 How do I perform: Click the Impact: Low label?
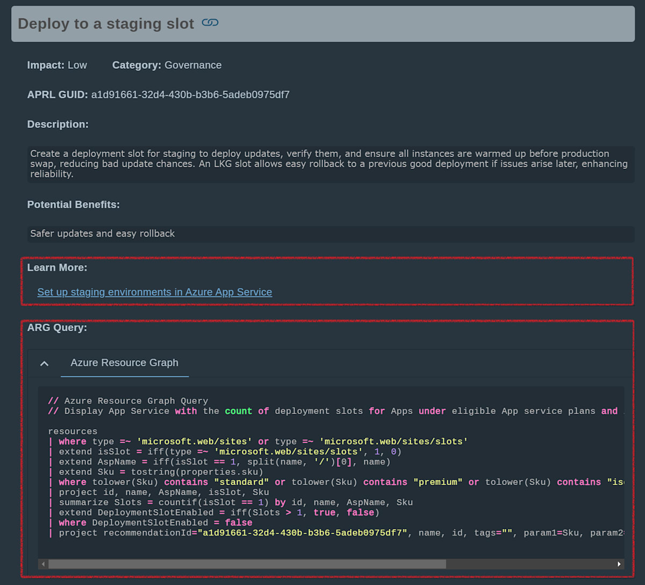pos(57,65)
